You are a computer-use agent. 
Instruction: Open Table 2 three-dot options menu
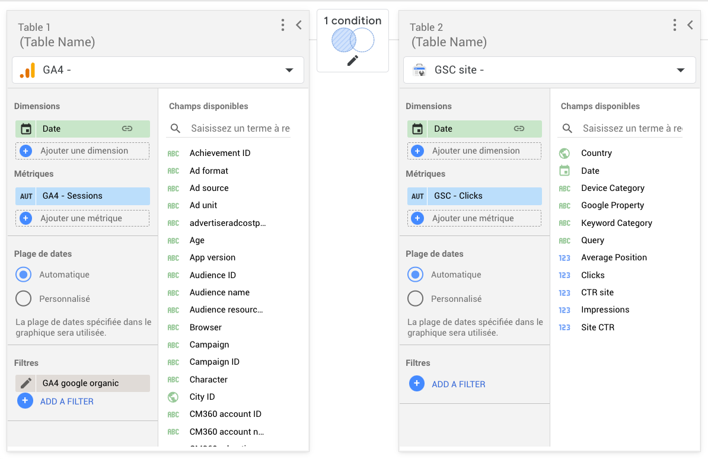coord(675,25)
